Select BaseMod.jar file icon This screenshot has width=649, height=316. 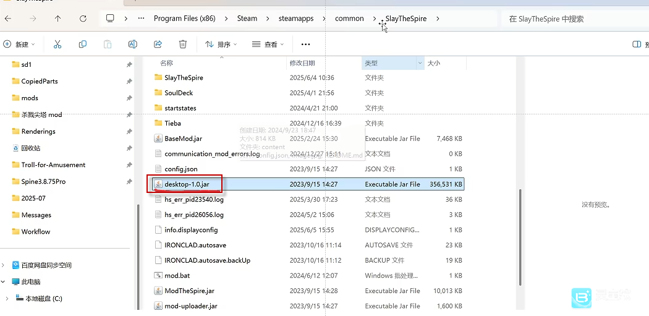click(x=158, y=139)
